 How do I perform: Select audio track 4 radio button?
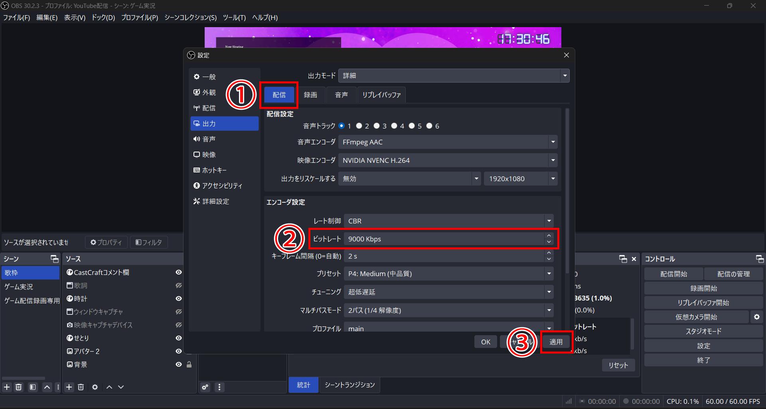pos(394,126)
